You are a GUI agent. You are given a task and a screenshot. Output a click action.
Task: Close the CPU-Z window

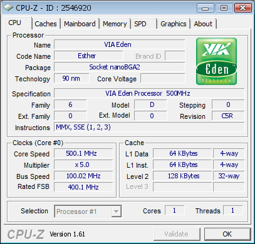click(x=242, y=8)
